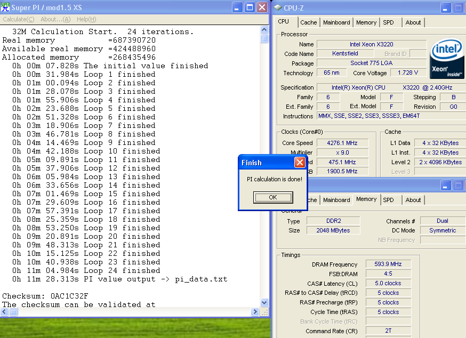Screen dimensions: 466x338
Task: Click scroll right arrow in Super PI output
Action: coord(255,312)
